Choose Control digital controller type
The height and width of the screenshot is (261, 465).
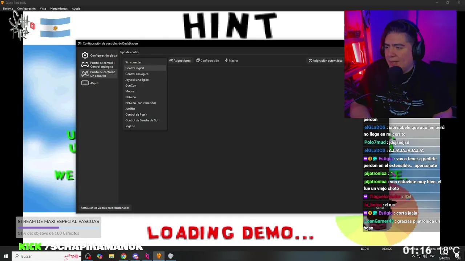click(x=145, y=68)
